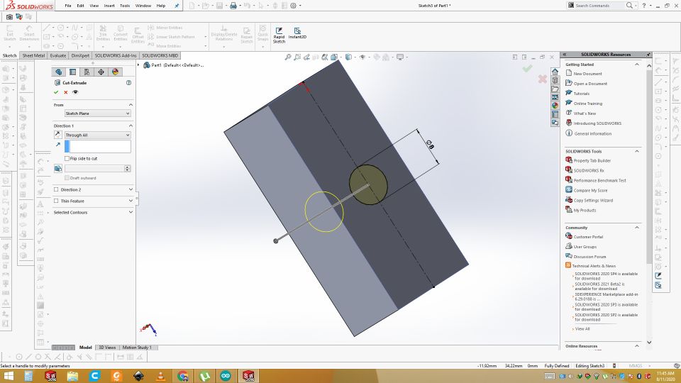Open the Windows Start button
Viewport: 681px width, 383px height.
(9, 376)
